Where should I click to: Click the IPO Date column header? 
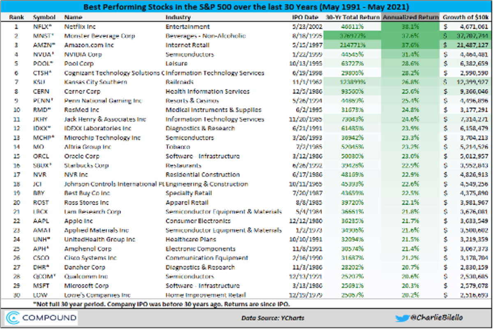tap(305, 17)
